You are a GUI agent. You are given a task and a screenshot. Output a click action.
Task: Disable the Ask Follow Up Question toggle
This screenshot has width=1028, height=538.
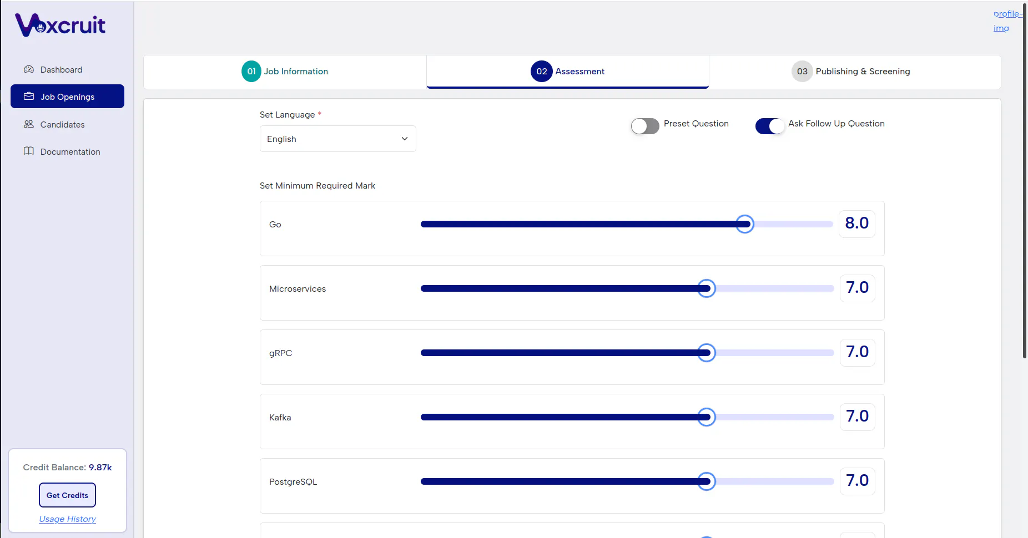(x=770, y=126)
